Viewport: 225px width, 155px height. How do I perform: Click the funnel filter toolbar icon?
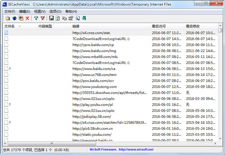(36, 18)
